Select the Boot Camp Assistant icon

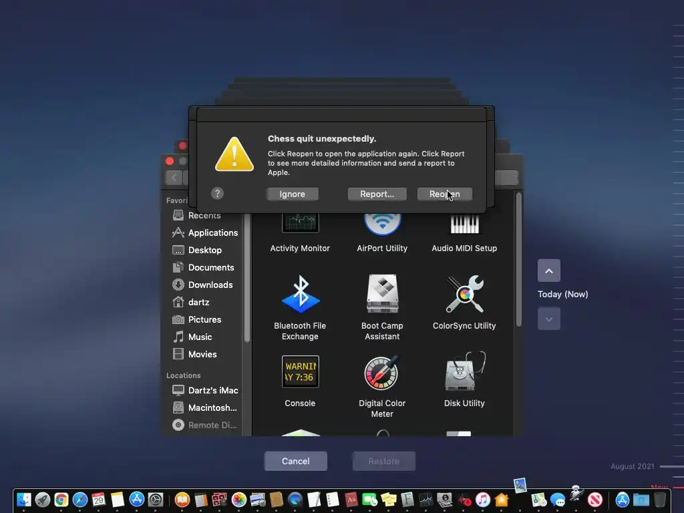(382, 294)
